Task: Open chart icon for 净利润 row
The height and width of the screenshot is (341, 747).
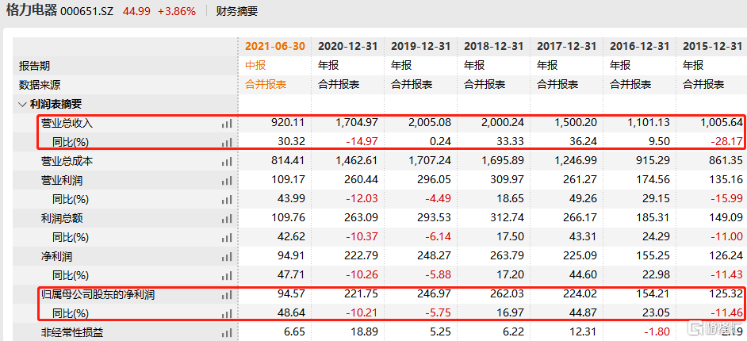Action: click(x=227, y=257)
